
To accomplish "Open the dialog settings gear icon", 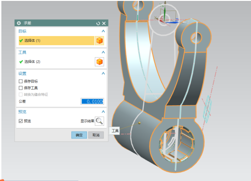I will click(19, 23).
